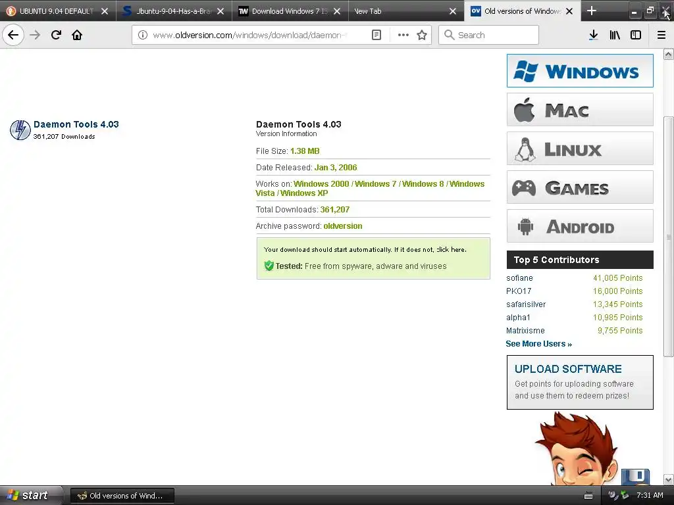Select Old versions of Wind... taskbar button
674x505 pixels.
point(122,496)
